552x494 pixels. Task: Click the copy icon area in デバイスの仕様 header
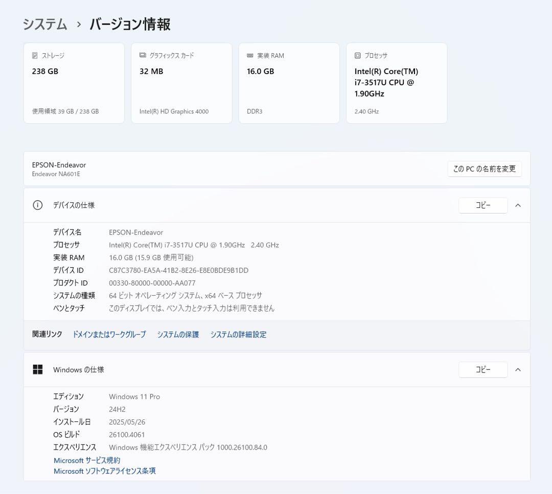pos(483,205)
